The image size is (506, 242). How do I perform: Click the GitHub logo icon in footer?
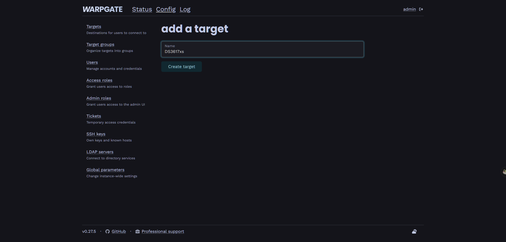pyautogui.click(x=108, y=231)
